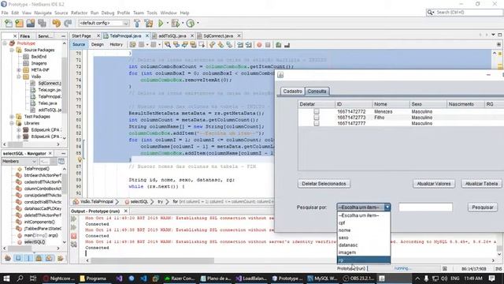Open the Files panel tab
The width and height of the screenshot is (504, 284).
click(x=24, y=36)
